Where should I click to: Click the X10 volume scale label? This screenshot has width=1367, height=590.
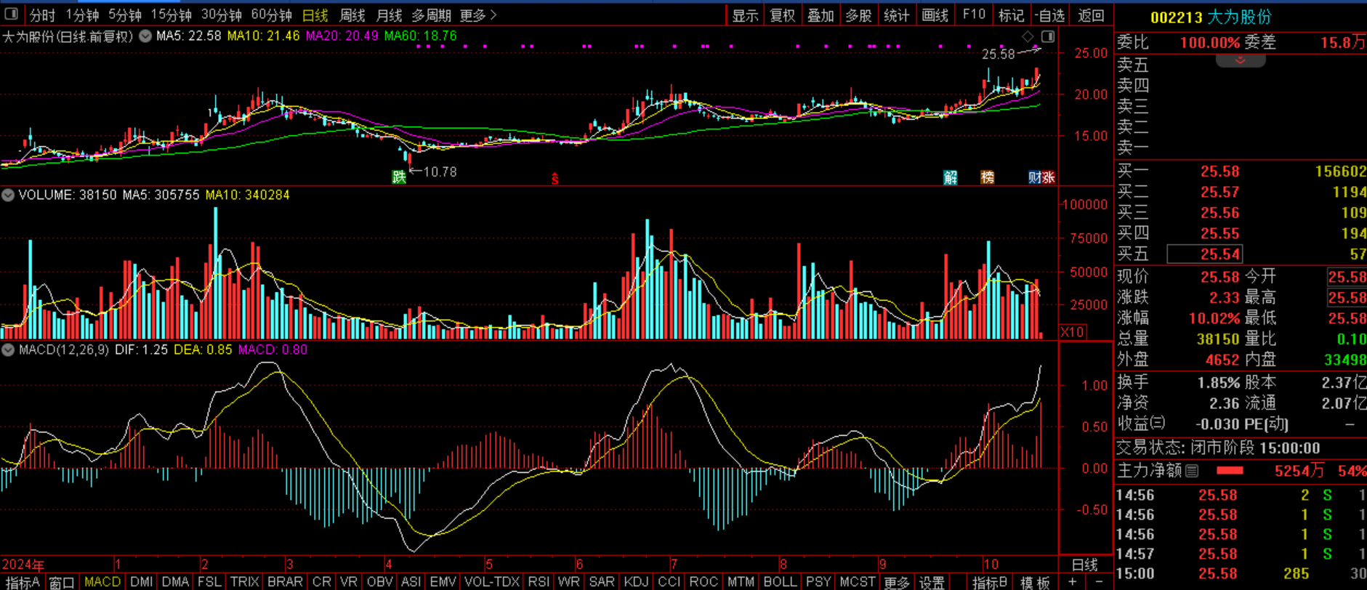coord(1072,332)
